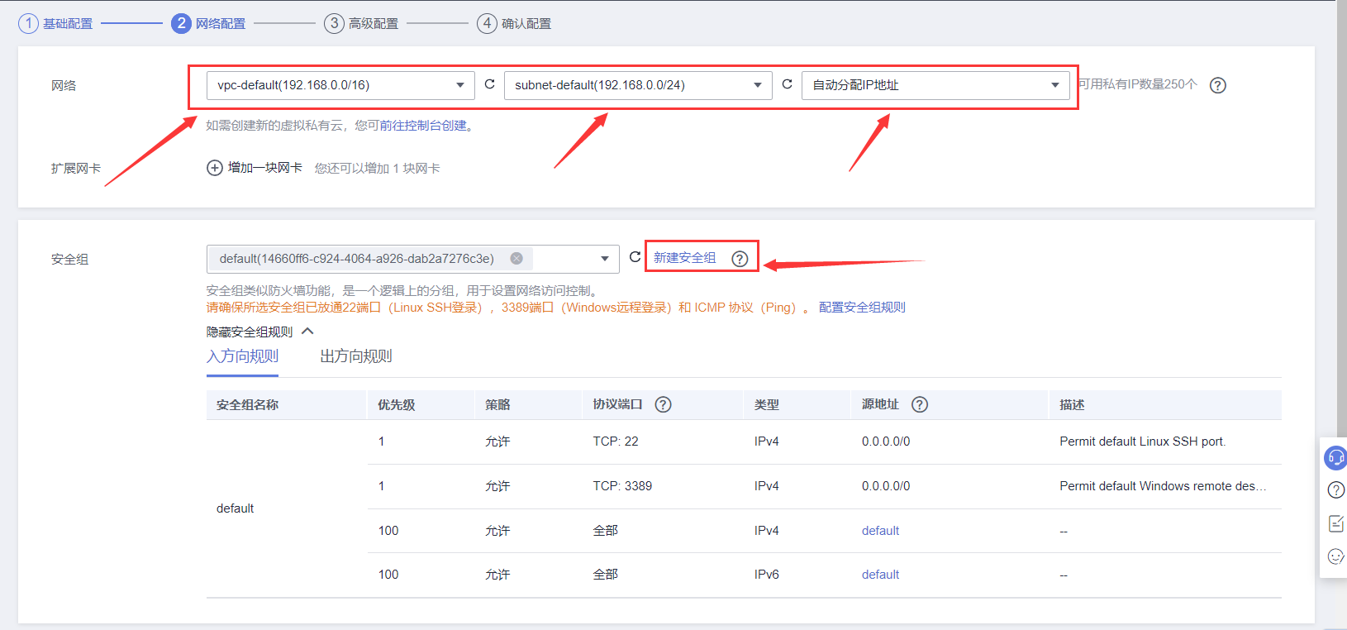Click 可用私有IP数量250个 text
The width and height of the screenshot is (1347, 630).
(1138, 84)
